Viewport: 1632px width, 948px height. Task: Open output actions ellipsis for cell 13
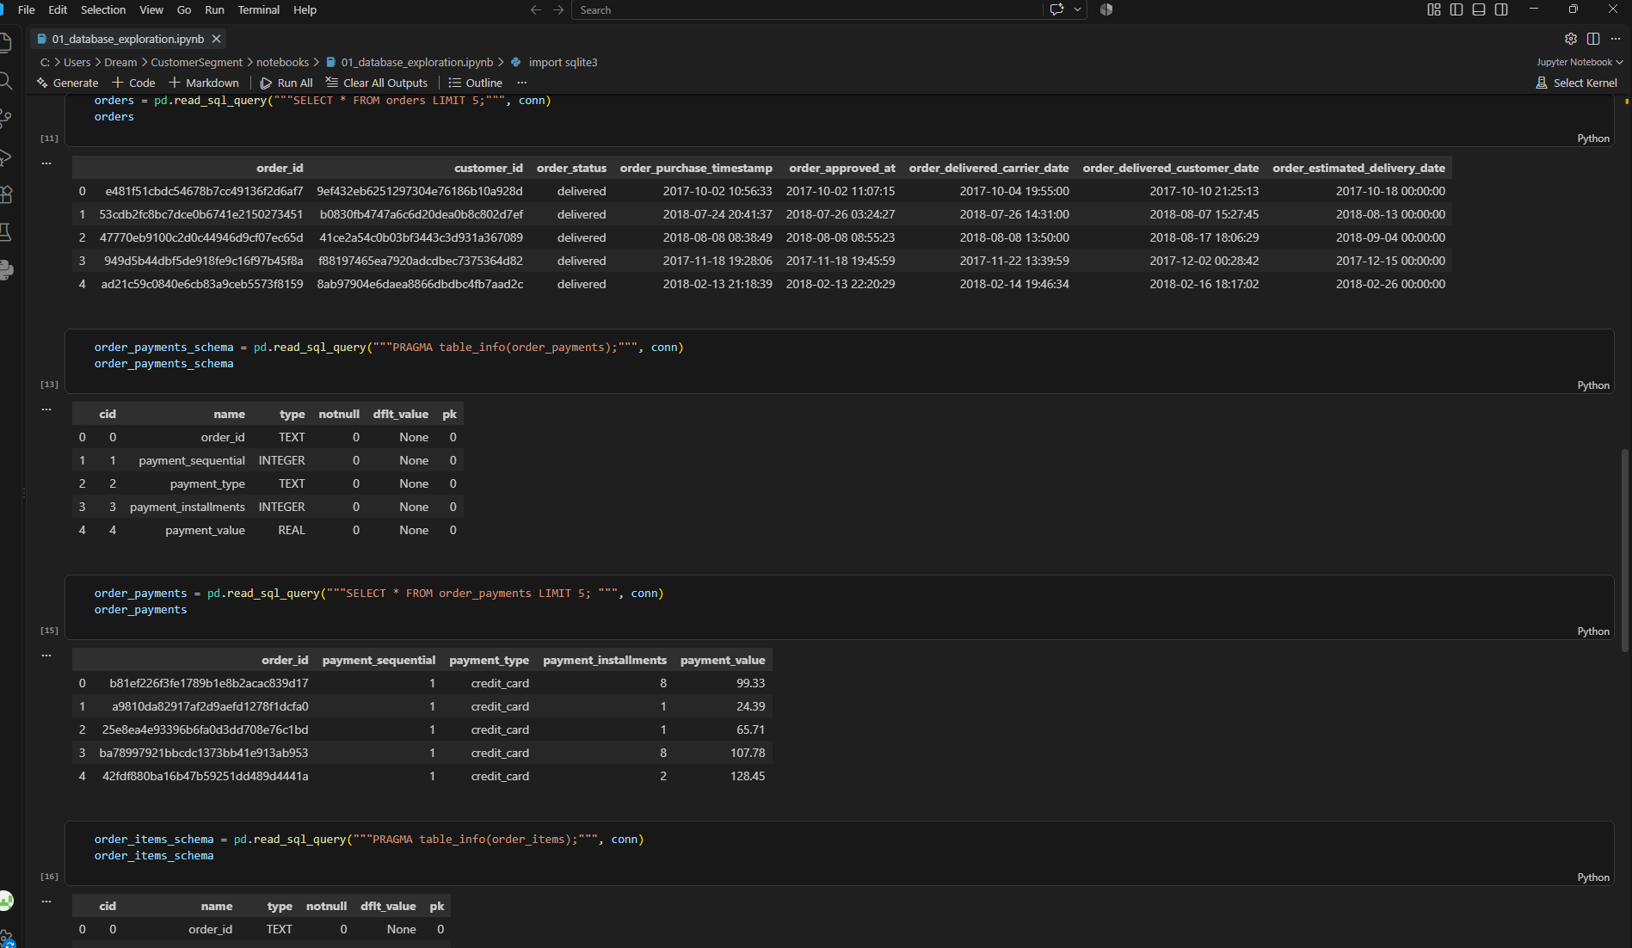(x=46, y=409)
